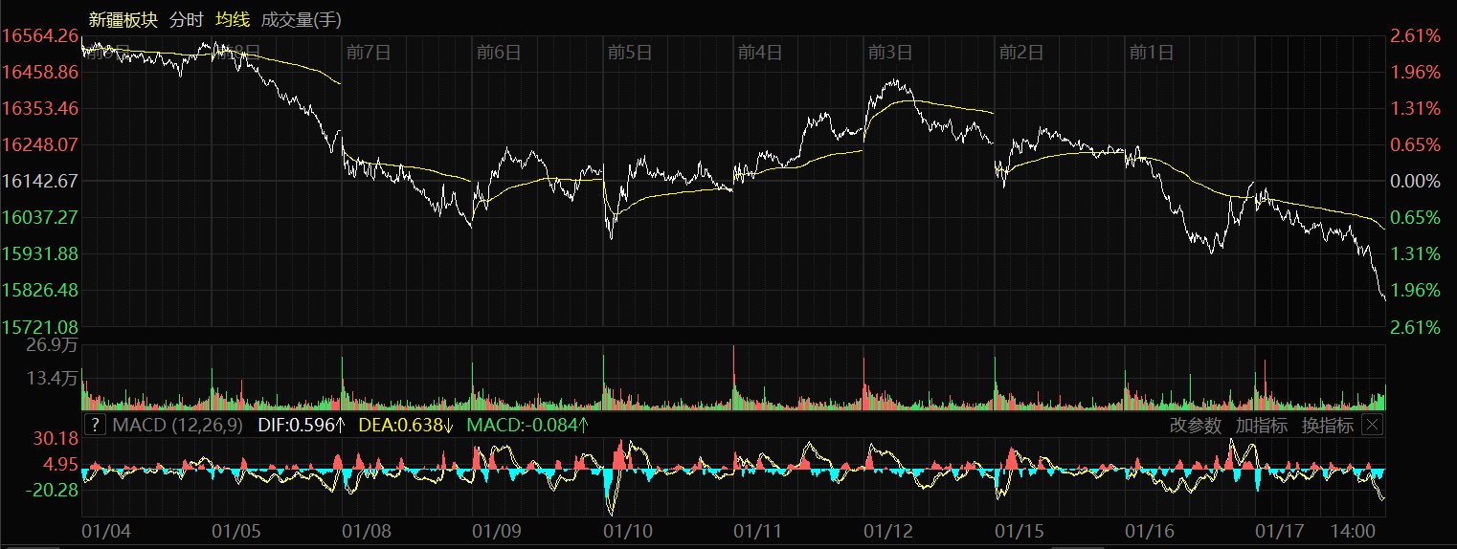Click the 16142.67 baseline price label
Viewport: 1457px width, 549px height.
pos(40,181)
